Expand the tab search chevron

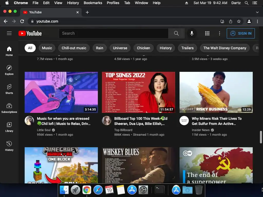coord(257,12)
